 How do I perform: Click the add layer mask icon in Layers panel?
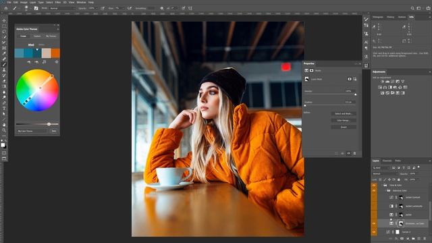coord(402,238)
